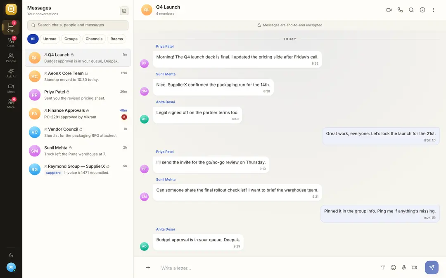Click the supplierx tag label
Image resolution: width=446 pixels, height=278 pixels.
pyautogui.click(x=53, y=173)
